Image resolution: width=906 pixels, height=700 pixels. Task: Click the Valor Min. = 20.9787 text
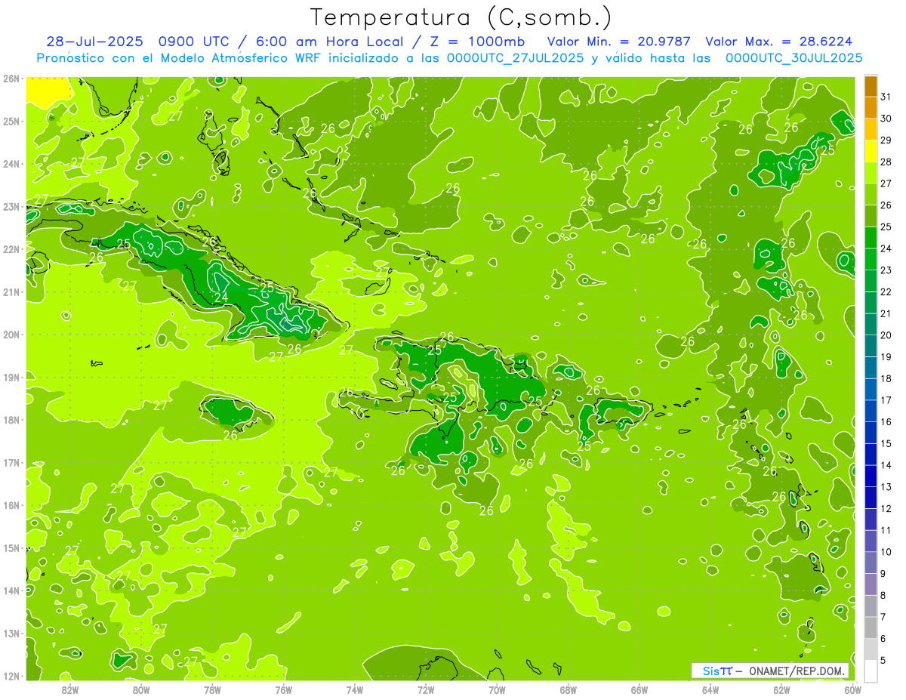click(619, 42)
